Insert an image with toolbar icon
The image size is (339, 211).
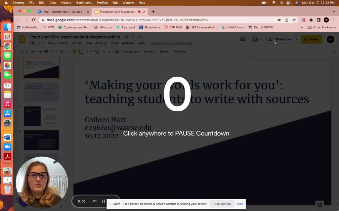pos(88,52)
